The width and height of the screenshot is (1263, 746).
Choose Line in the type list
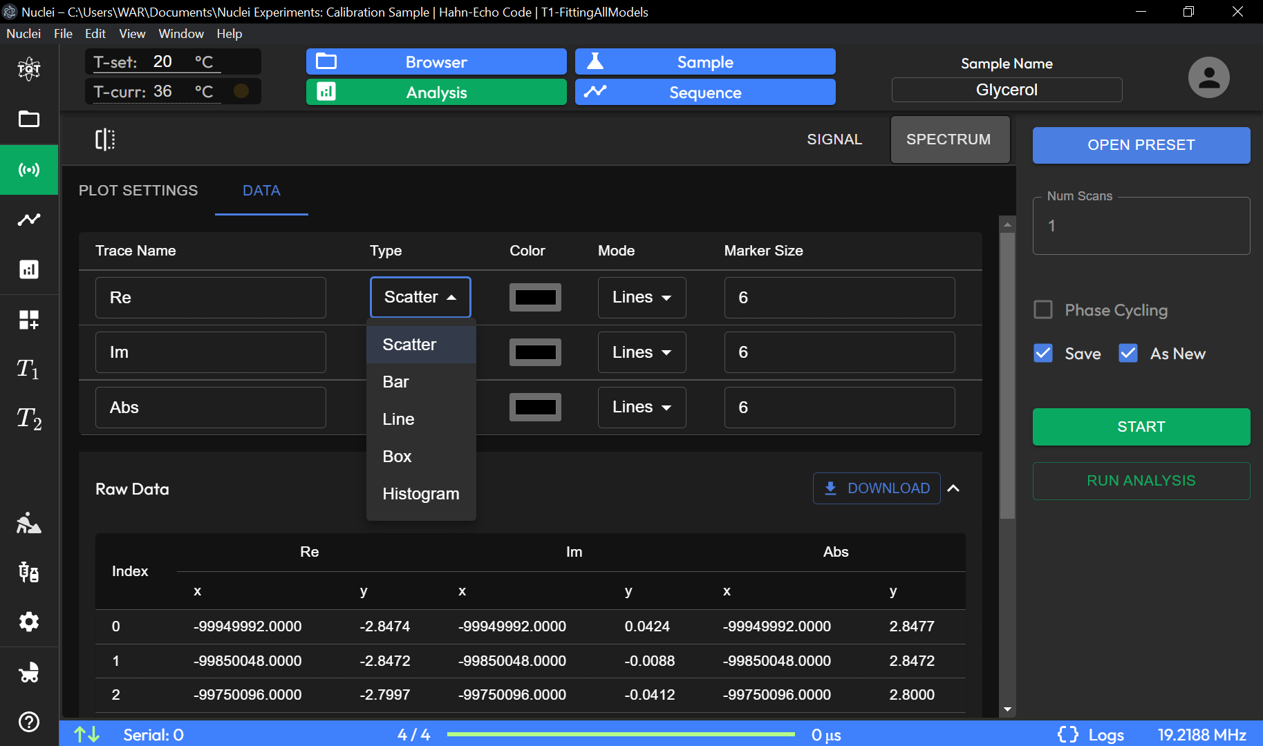(421, 419)
